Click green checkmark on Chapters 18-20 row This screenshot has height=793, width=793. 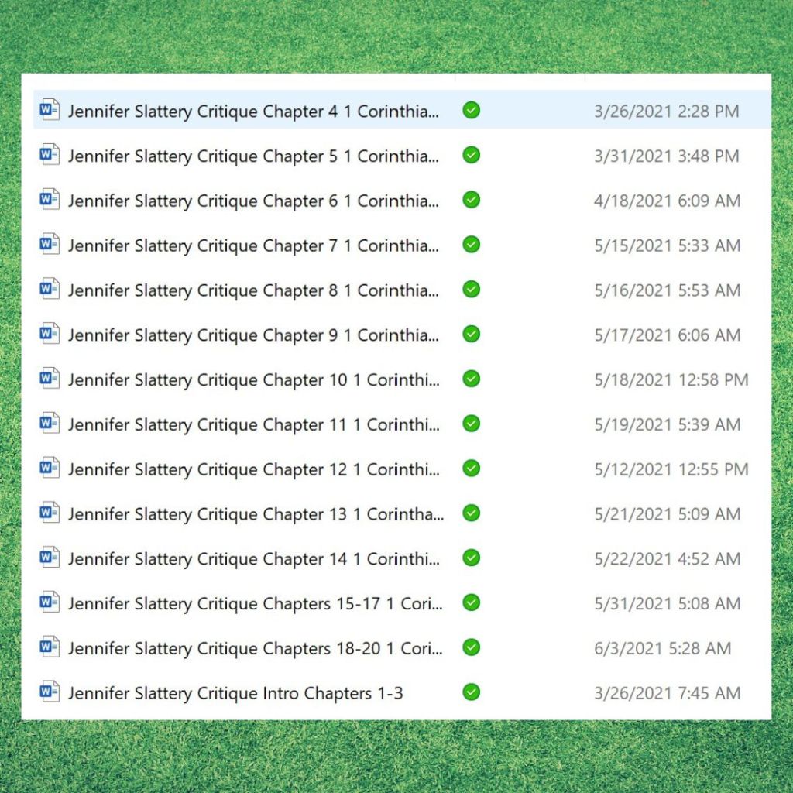click(471, 647)
